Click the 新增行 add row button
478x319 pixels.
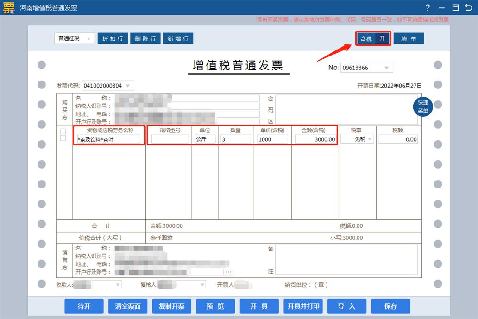[177, 38]
